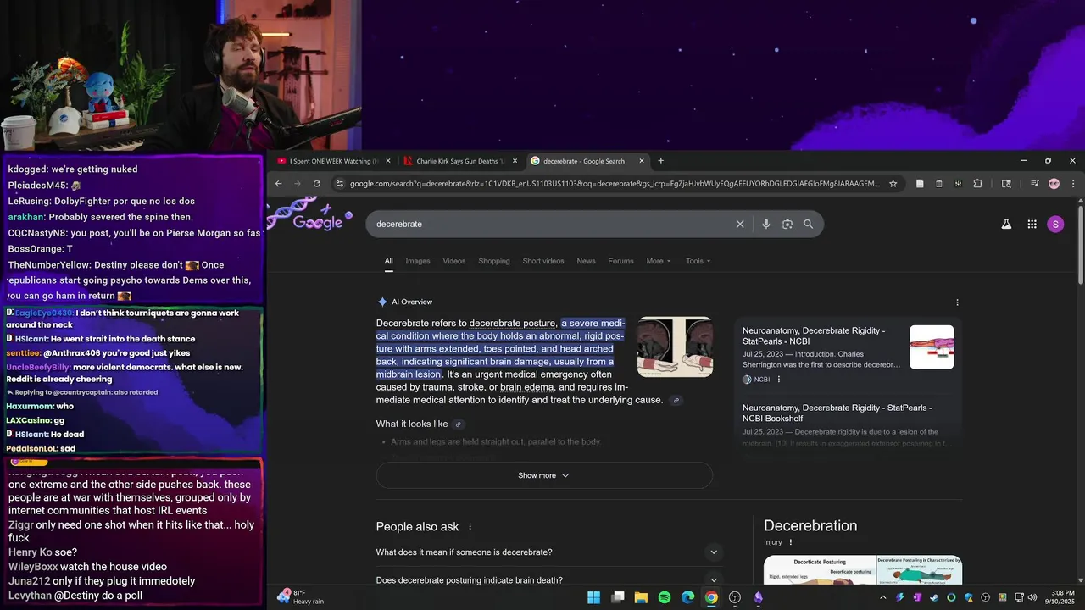The width and height of the screenshot is (1085, 610).
Task: Open Obsidian from the taskbar
Action: (759, 597)
